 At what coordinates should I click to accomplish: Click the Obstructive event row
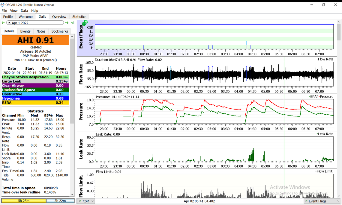coord(36,94)
